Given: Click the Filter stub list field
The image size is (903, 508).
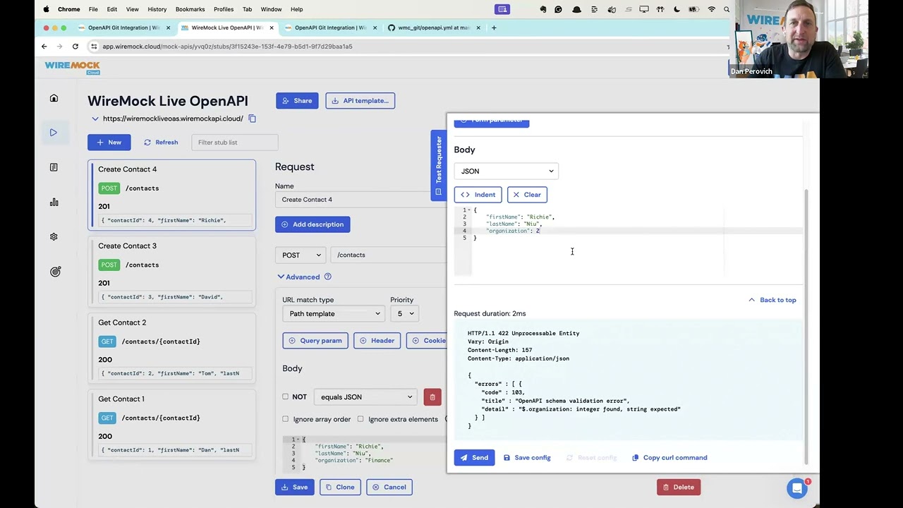Looking at the screenshot, I should point(234,143).
